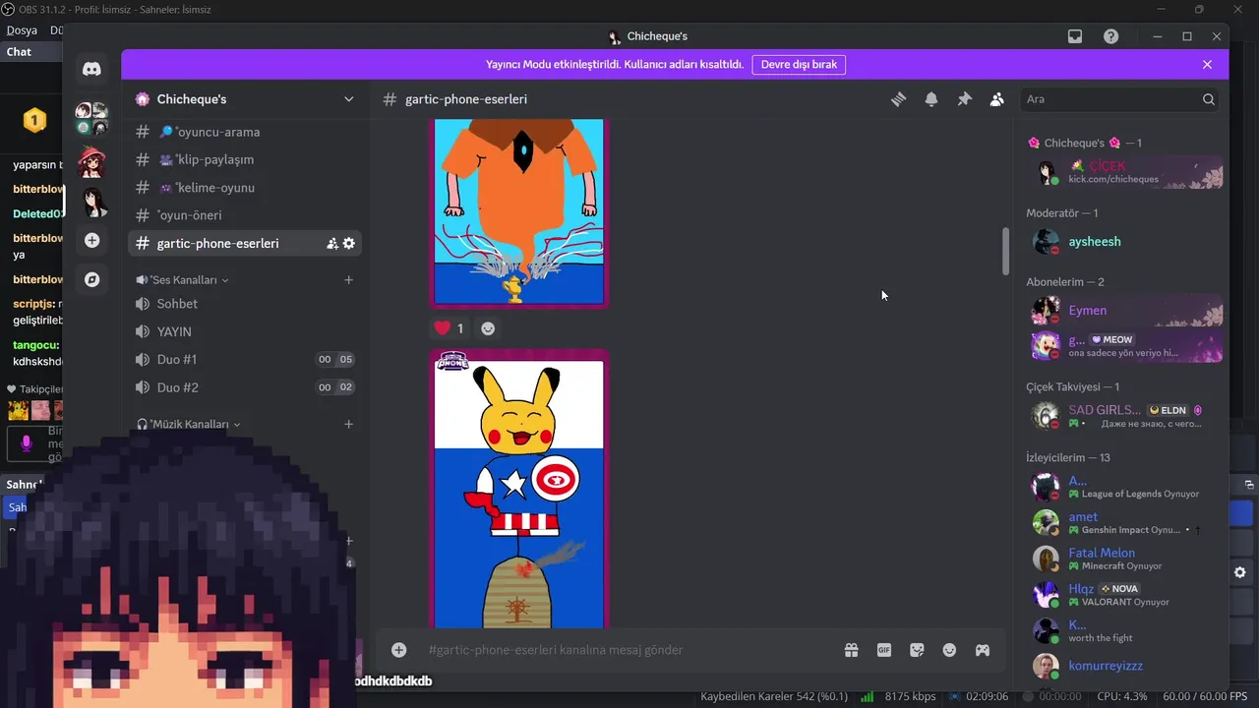
Task: Open orange genie drawing image
Action: pyautogui.click(x=519, y=213)
